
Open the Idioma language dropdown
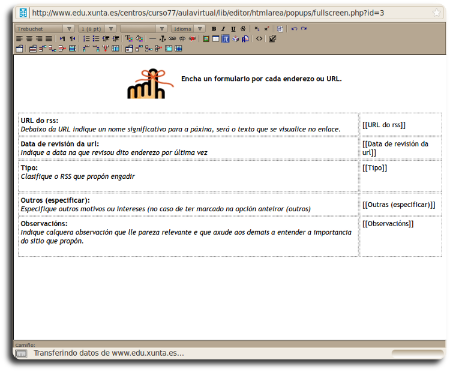(x=188, y=29)
